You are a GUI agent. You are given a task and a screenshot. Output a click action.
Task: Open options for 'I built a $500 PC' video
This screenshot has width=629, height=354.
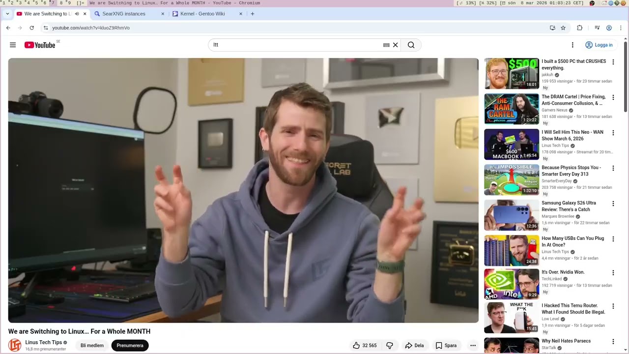pyautogui.click(x=613, y=62)
